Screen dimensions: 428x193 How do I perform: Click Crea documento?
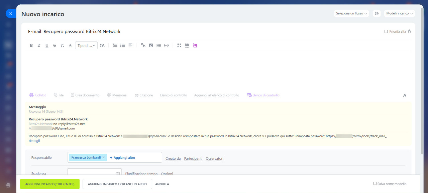(85, 95)
